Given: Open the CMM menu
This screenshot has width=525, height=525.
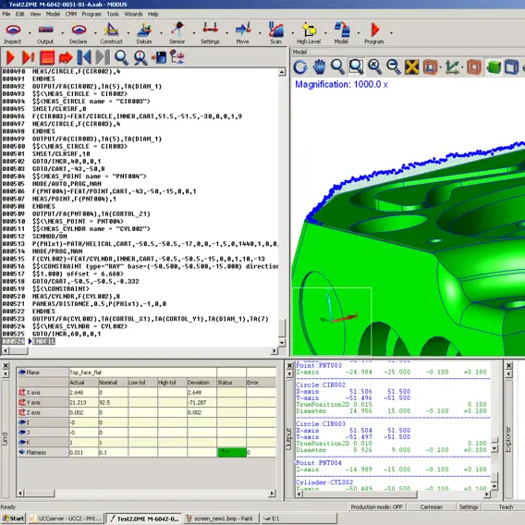Looking at the screenshot, I should [71, 14].
